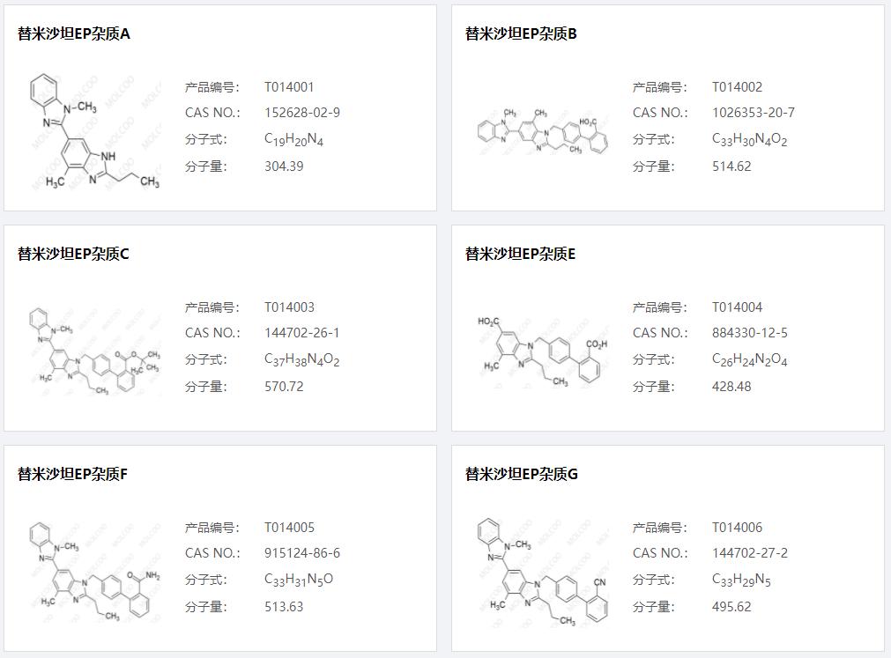Click molecular formula C33H31N5O
This screenshot has height=658, width=891.
click(x=299, y=580)
